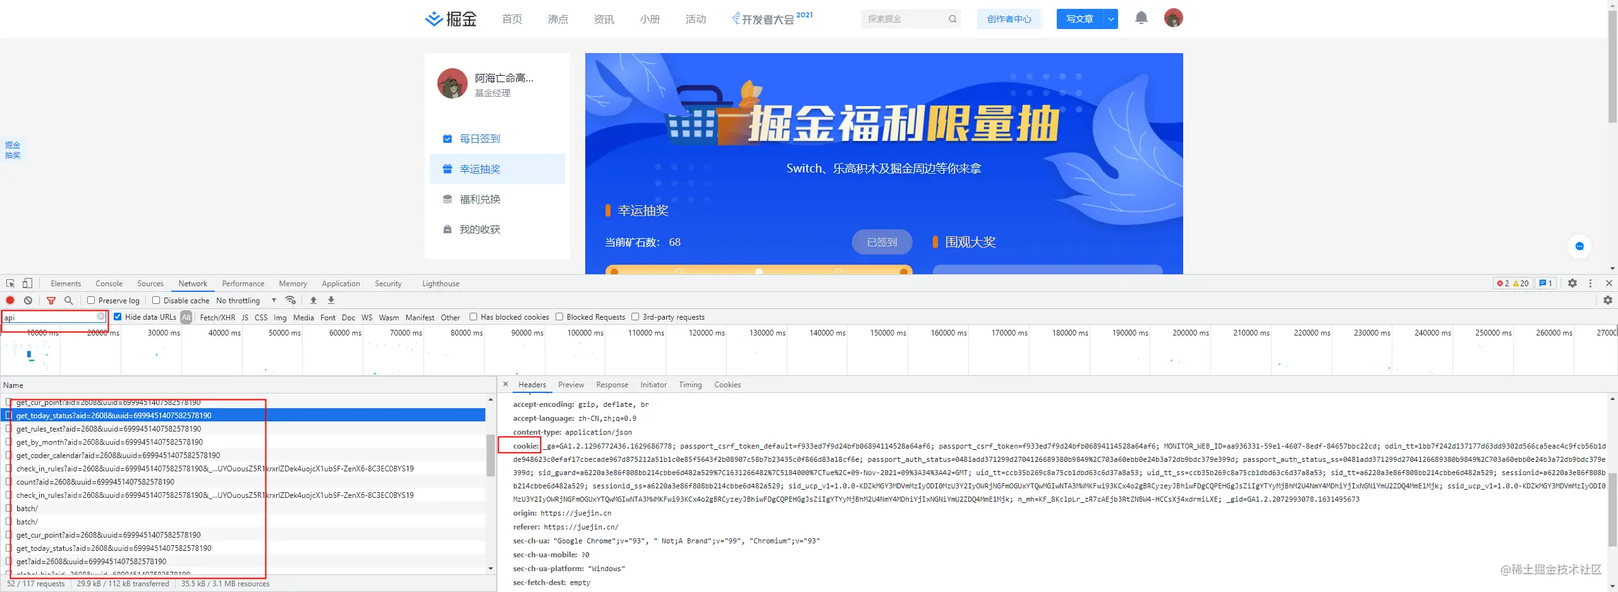Check 3rd-party requests
Viewport: 1618px width, 592px height.
pyautogui.click(x=635, y=317)
